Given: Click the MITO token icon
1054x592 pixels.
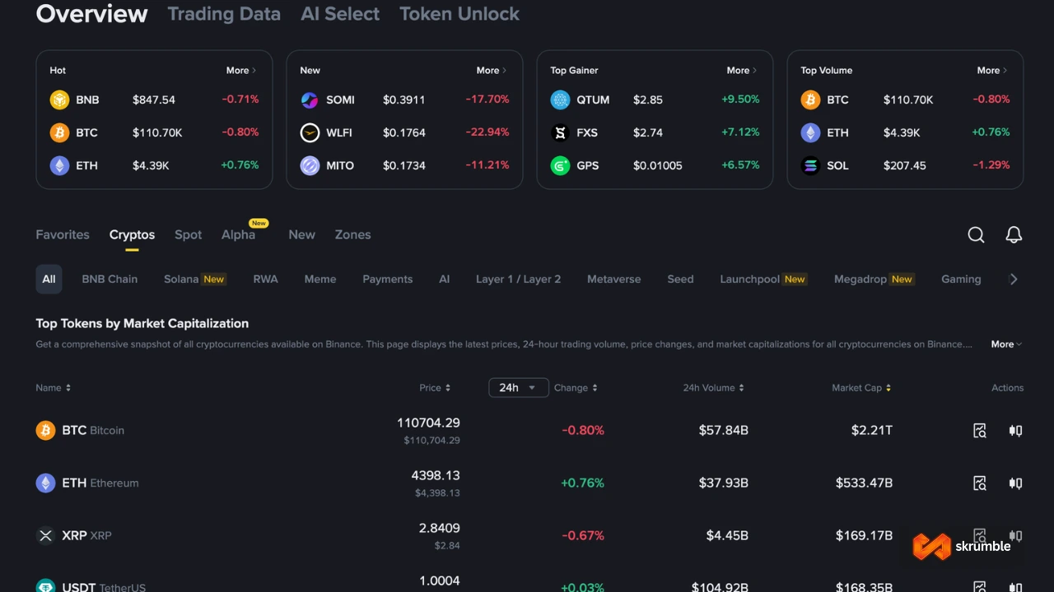Looking at the screenshot, I should (x=310, y=165).
